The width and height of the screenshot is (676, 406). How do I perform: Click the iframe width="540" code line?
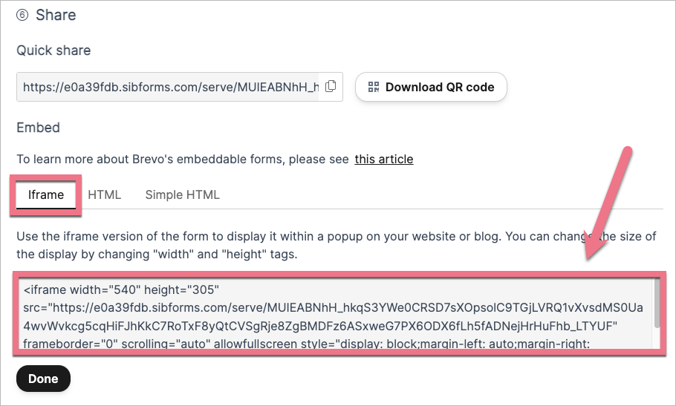click(x=117, y=289)
